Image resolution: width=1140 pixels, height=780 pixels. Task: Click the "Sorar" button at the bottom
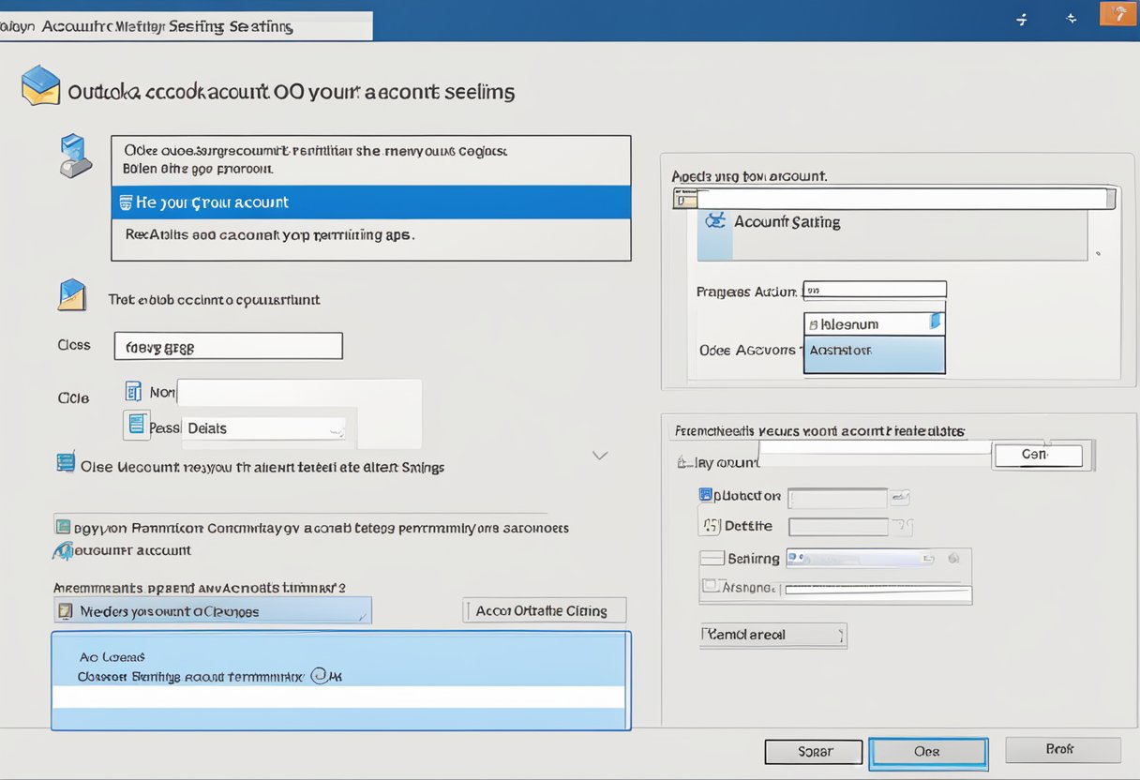(813, 751)
